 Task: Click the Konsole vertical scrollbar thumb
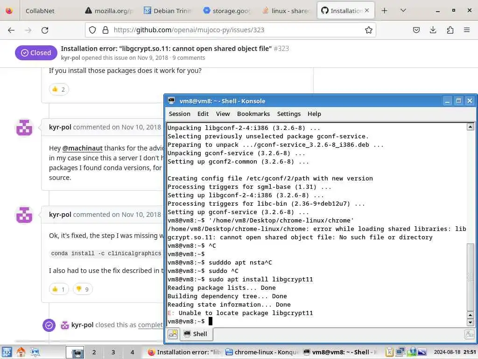pyautogui.click(x=471, y=277)
